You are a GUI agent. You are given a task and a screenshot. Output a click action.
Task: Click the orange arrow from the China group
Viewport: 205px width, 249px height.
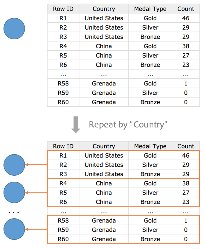(x=36, y=192)
